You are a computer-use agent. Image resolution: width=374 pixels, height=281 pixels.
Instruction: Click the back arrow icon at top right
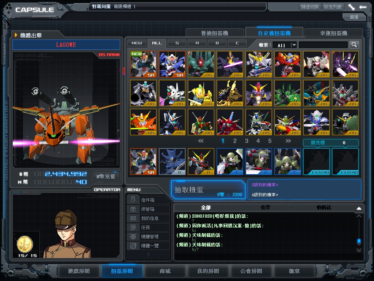coord(363,7)
